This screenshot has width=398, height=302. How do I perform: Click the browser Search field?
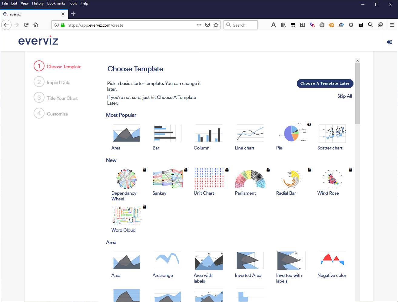(241, 25)
